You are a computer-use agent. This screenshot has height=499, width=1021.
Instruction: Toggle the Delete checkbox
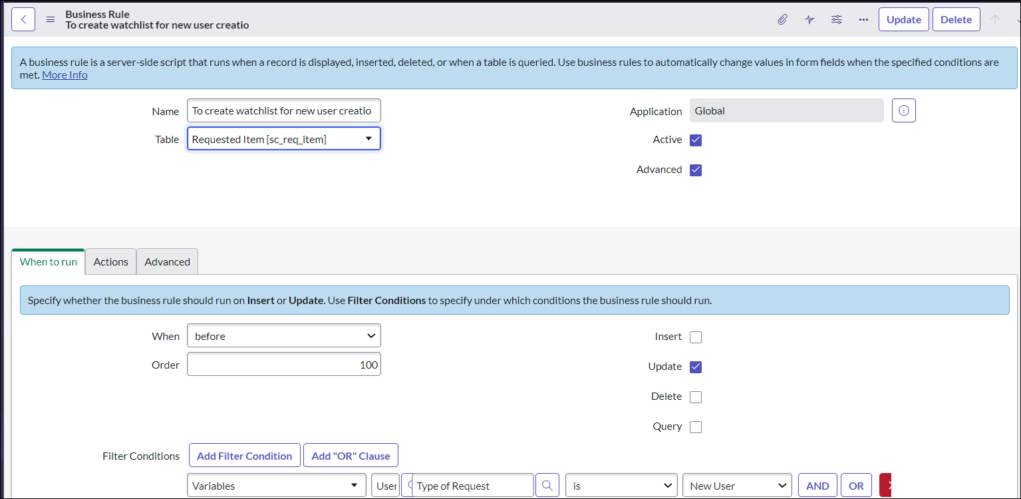696,397
